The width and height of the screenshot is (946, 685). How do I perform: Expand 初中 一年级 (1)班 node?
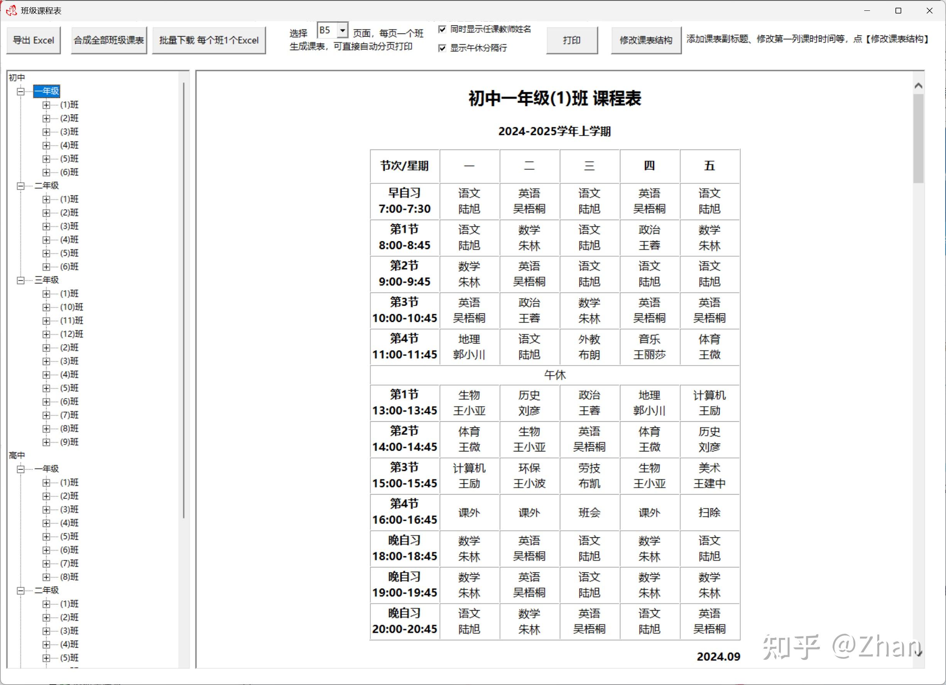tap(46, 105)
